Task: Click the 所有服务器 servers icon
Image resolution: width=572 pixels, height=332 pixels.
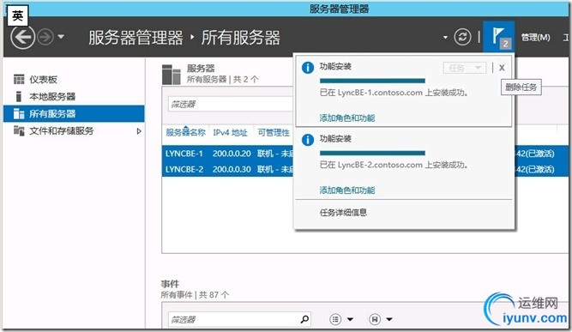Action: coord(19,113)
